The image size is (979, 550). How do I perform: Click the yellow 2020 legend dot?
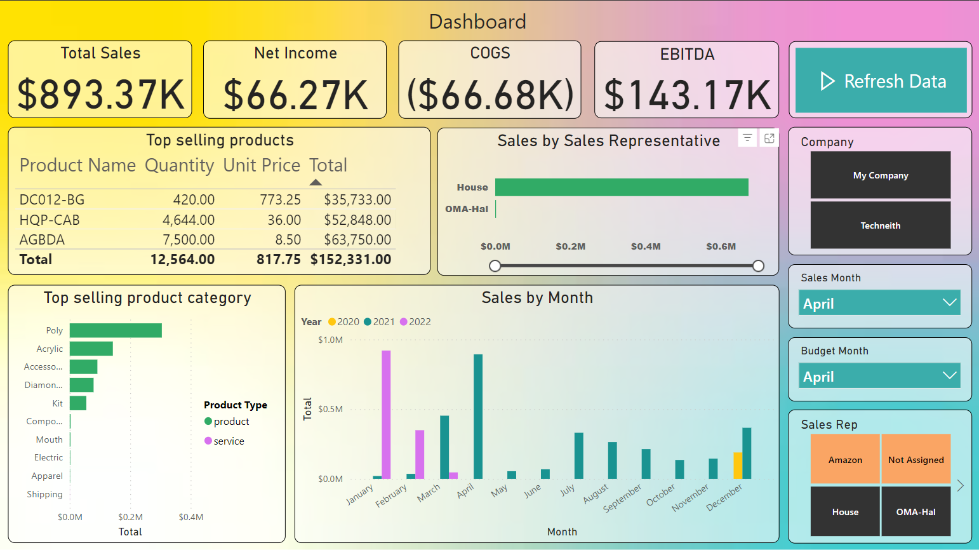(x=332, y=322)
